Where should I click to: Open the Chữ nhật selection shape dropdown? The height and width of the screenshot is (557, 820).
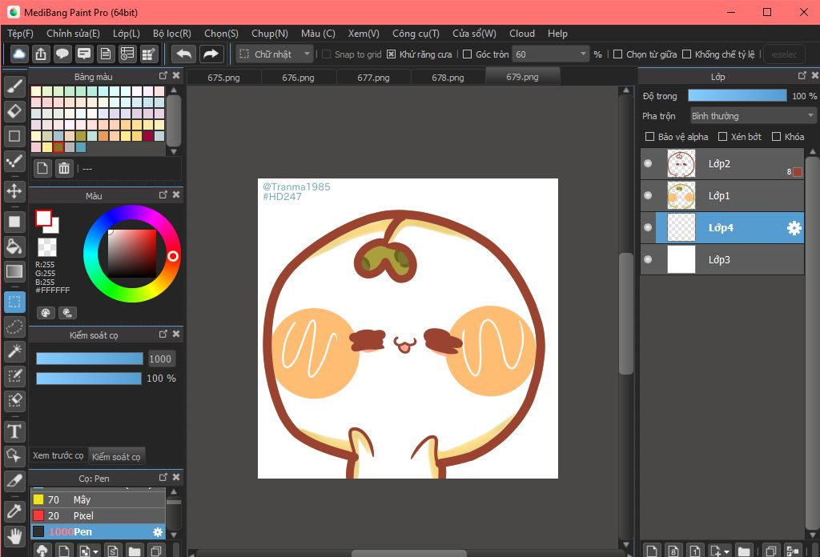(x=274, y=54)
